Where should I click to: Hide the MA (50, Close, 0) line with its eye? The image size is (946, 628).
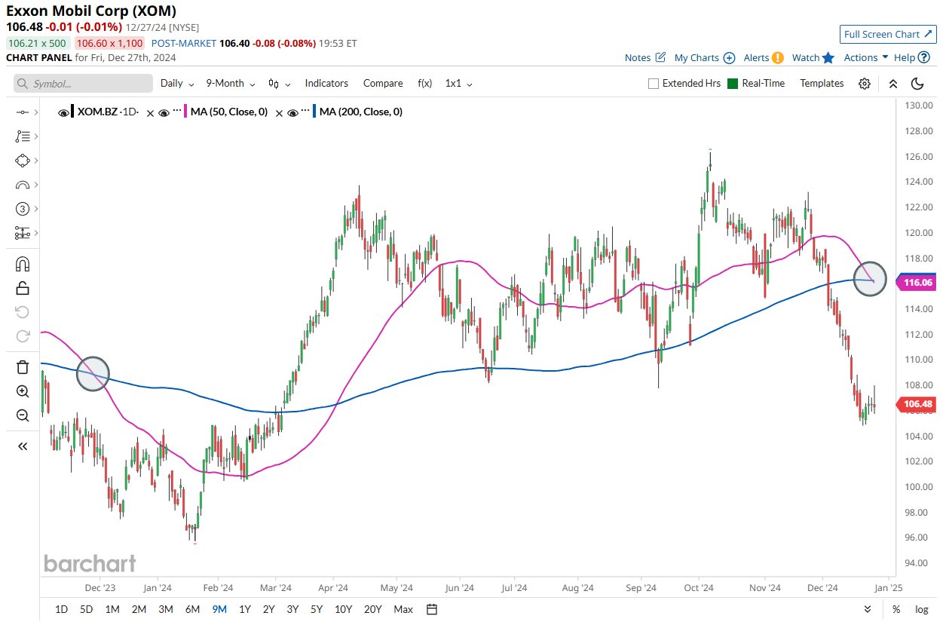tap(164, 112)
